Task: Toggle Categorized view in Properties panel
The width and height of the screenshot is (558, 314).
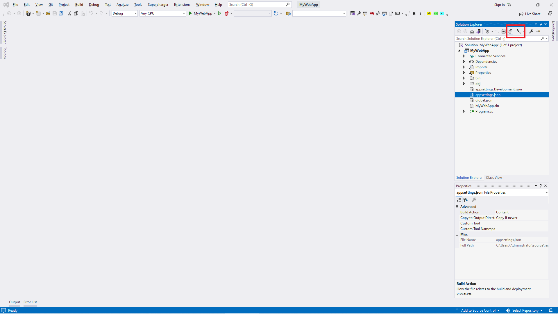Action: coord(459,200)
